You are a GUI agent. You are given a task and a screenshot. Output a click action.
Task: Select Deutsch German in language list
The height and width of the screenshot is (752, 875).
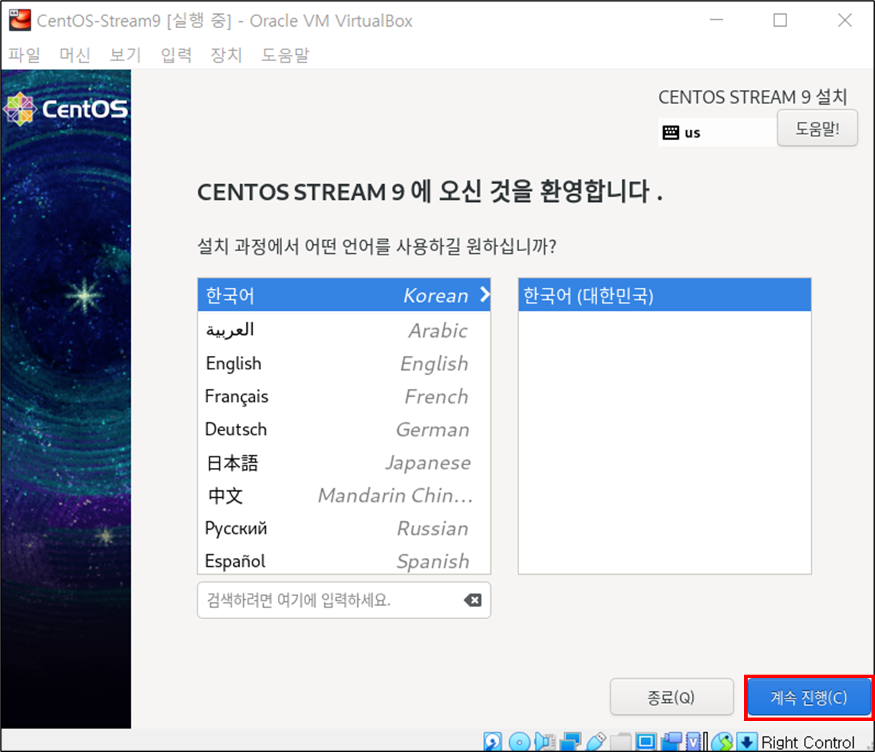click(x=344, y=429)
